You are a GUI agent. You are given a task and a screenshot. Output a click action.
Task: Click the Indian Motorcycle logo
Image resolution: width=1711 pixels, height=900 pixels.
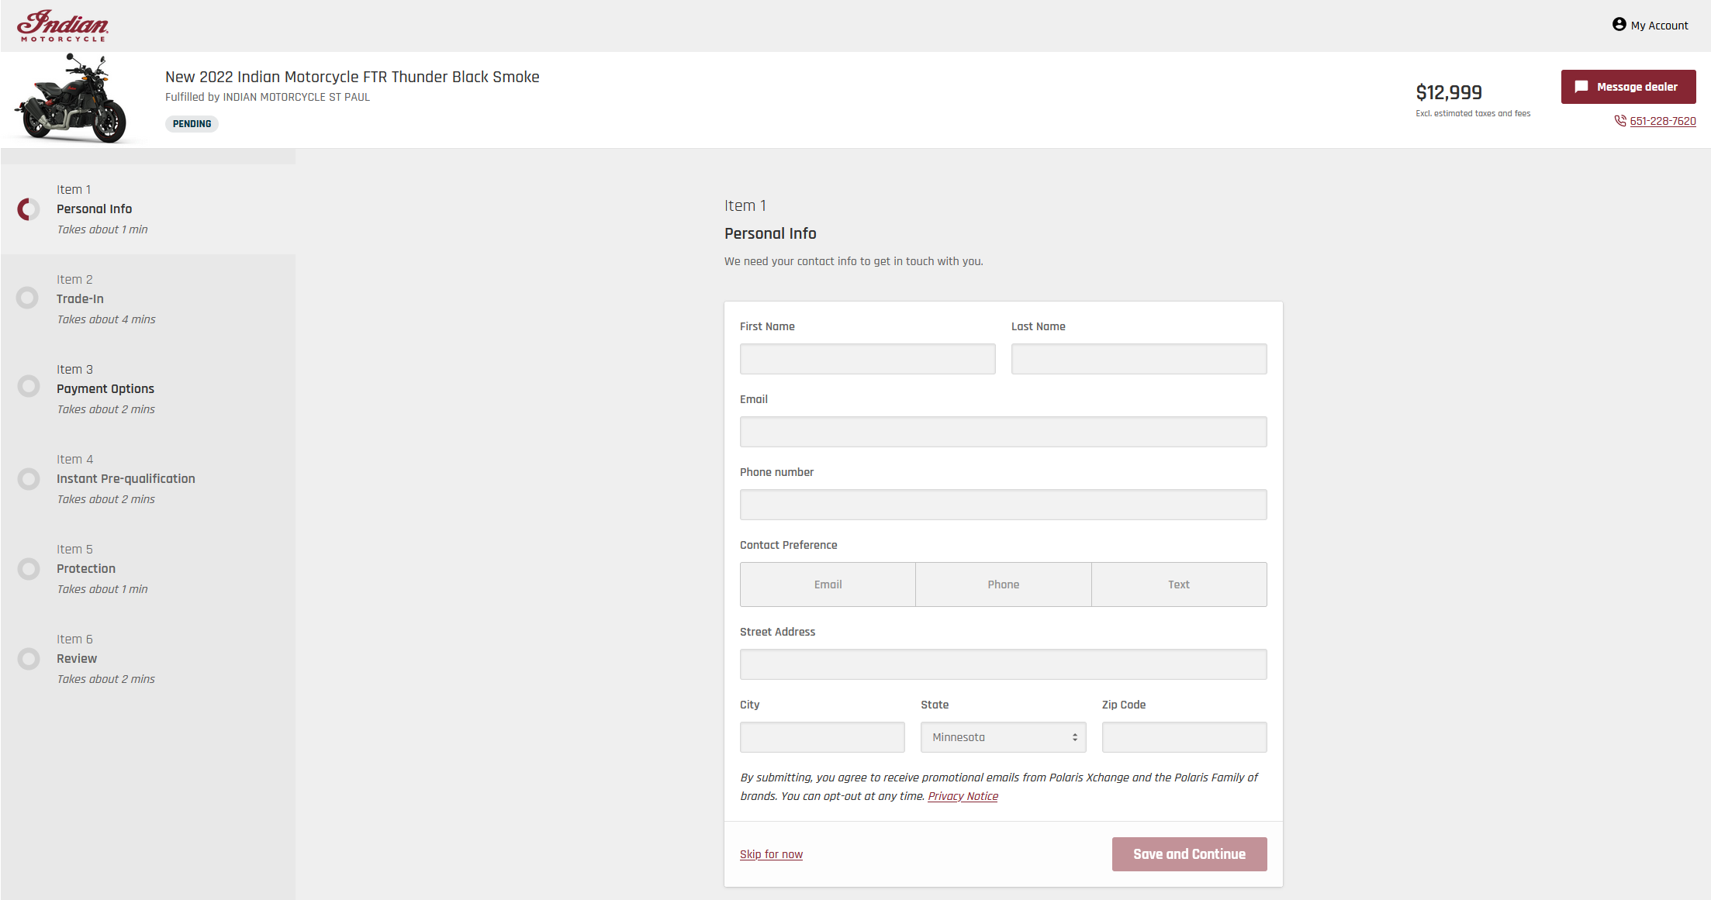63,26
